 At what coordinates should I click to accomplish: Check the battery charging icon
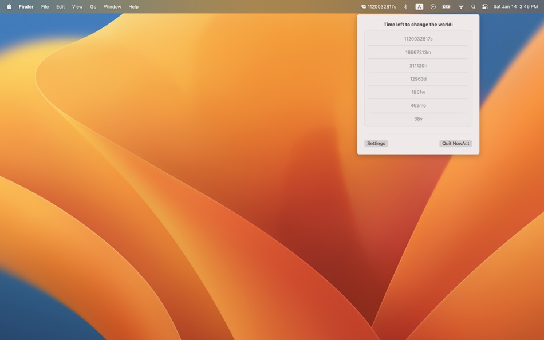(x=447, y=7)
